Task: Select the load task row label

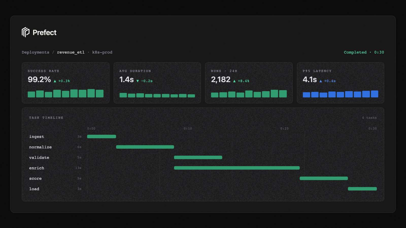Action: [34, 189]
